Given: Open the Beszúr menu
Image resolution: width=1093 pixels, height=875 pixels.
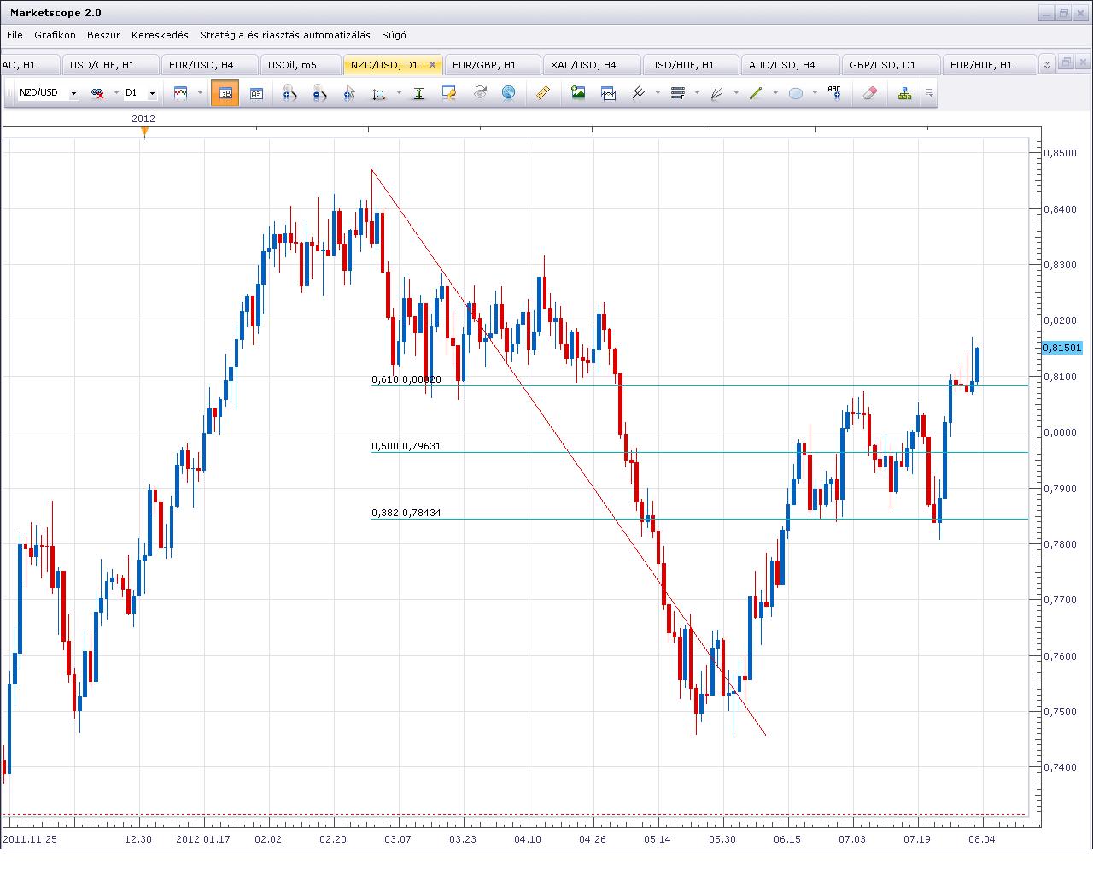Looking at the screenshot, I should tap(104, 35).
